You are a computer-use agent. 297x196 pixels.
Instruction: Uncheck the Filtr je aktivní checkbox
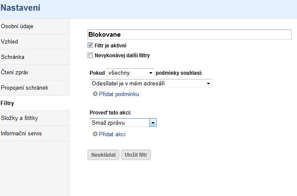(90, 45)
